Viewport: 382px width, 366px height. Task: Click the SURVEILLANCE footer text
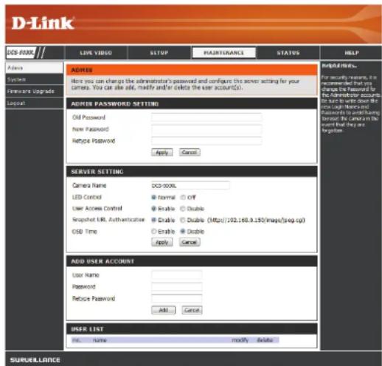[x=35, y=360]
